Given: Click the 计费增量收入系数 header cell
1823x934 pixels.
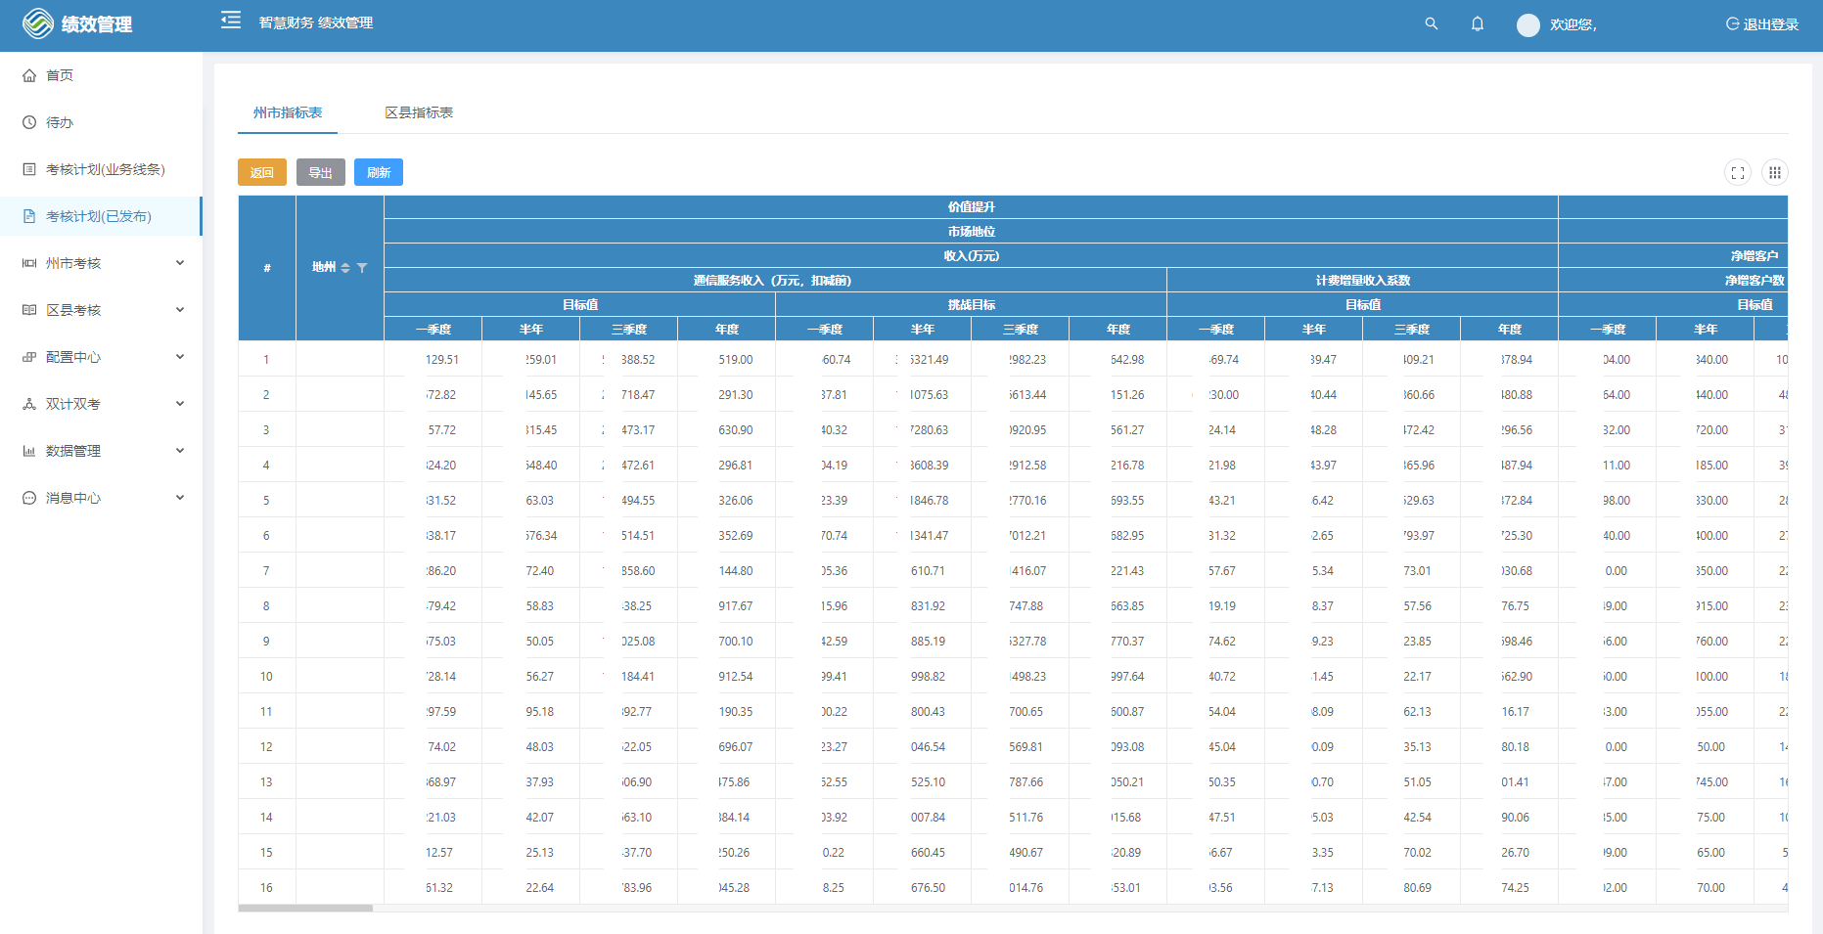Looking at the screenshot, I should coord(1362,280).
